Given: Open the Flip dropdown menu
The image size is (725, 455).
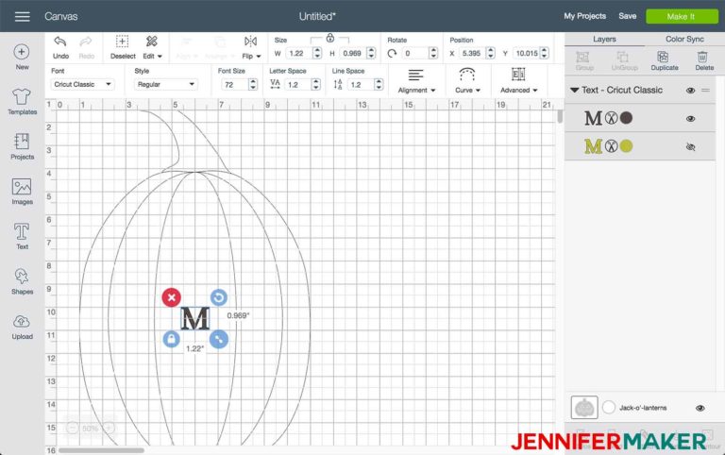Looking at the screenshot, I should pos(251,47).
